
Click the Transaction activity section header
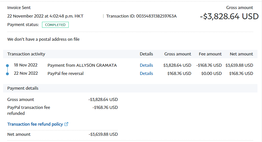(x=26, y=54)
